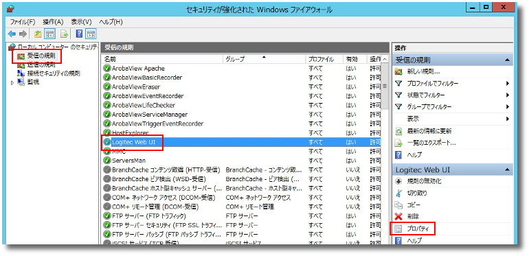
Task: Select the Logitec Web UI rule
Action: pyautogui.click(x=241, y=142)
